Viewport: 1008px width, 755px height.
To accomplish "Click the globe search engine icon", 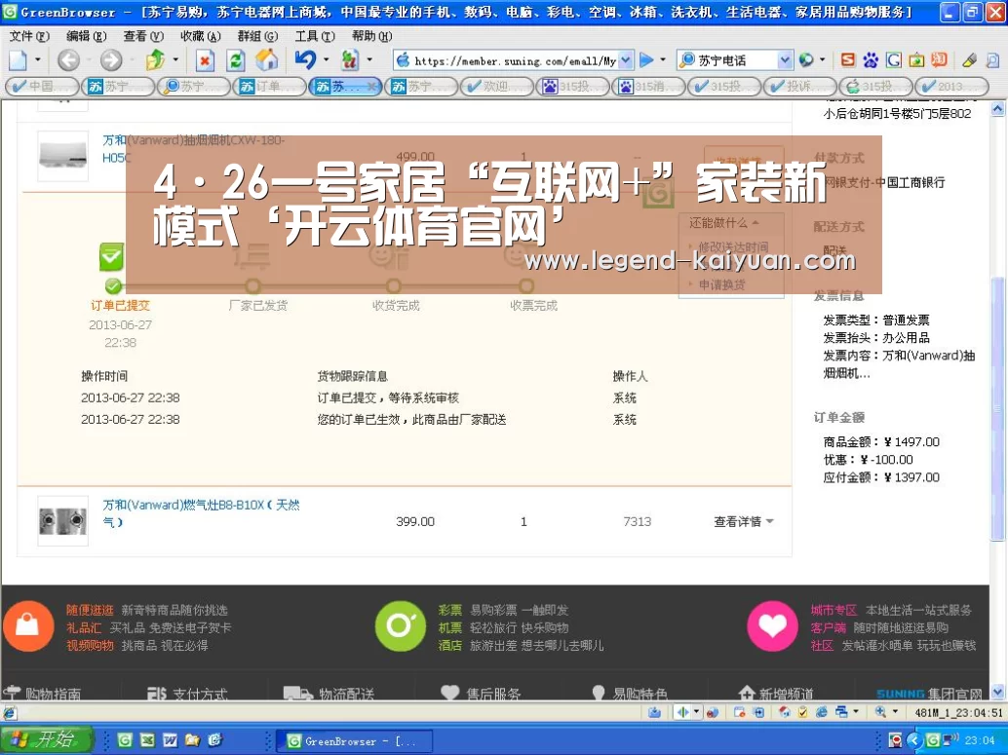I will (x=806, y=60).
